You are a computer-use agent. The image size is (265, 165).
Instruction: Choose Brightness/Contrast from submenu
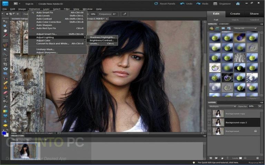point(102,40)
